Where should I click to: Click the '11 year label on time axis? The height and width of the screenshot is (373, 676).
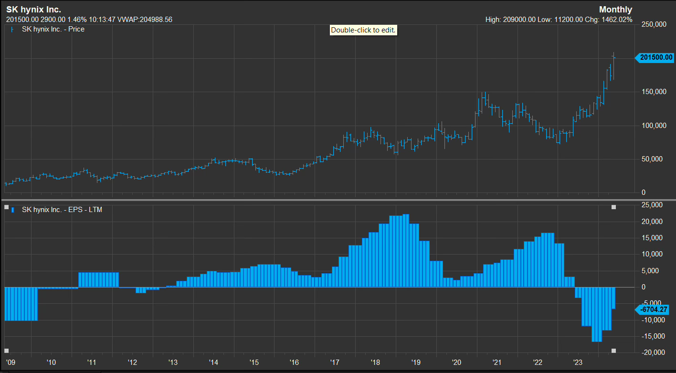tap(91, 362)
